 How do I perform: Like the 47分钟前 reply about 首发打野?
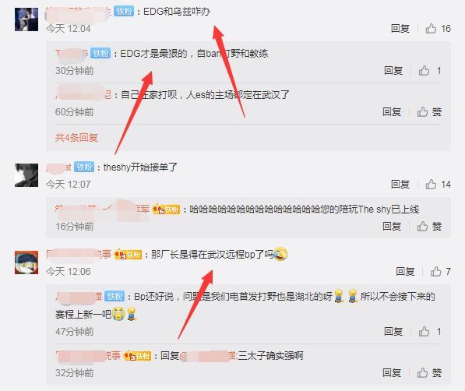pos(430,332)
